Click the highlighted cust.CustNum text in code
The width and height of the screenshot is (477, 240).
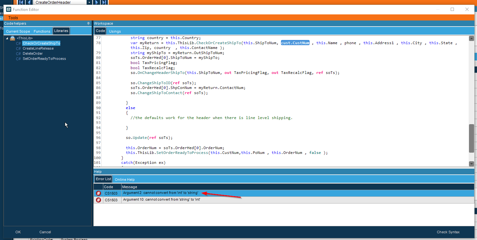coord(295,43)
